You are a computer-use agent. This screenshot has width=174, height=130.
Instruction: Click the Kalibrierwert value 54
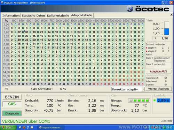coord(166,78)
